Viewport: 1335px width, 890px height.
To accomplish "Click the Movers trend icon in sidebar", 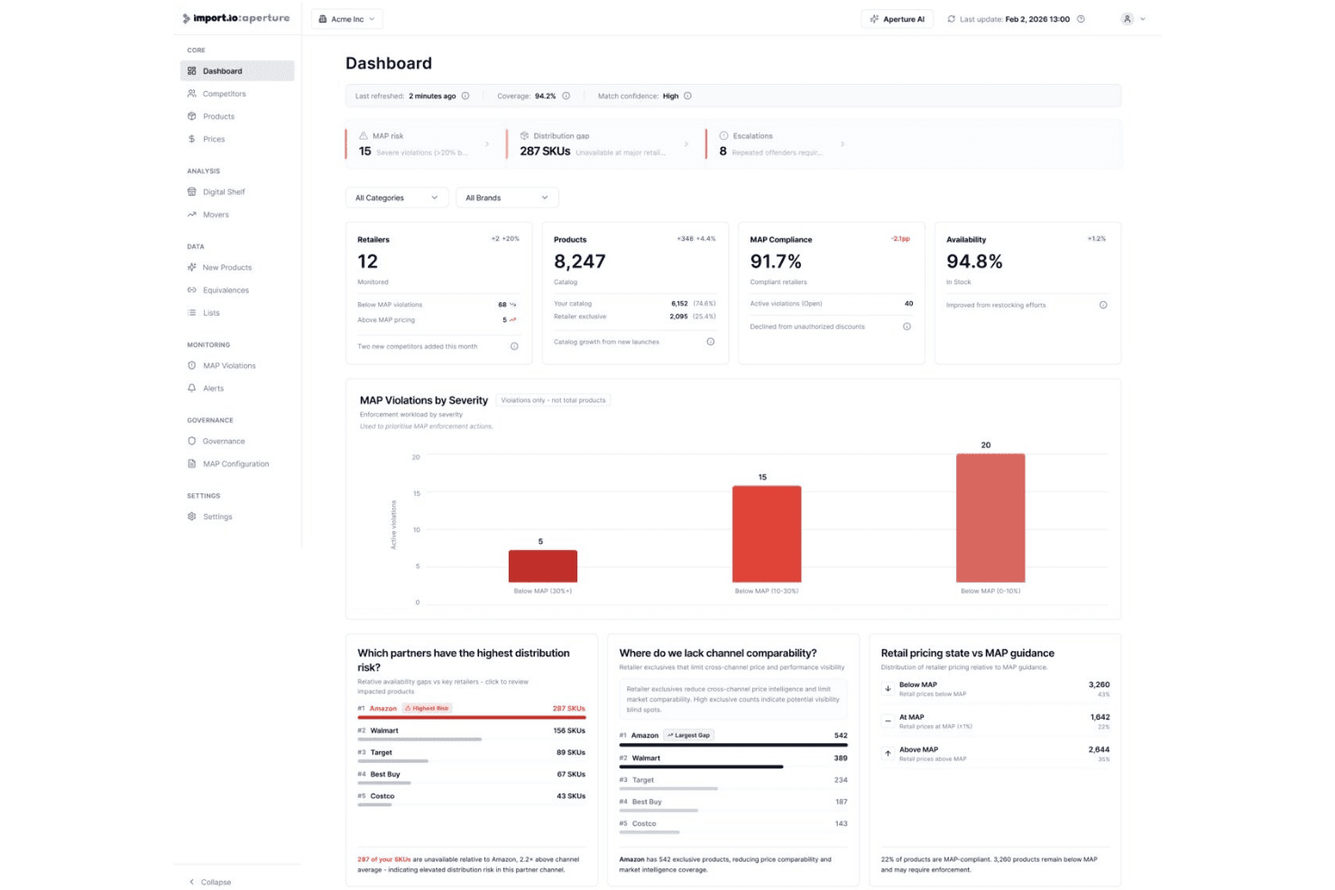I will point(191,215).
